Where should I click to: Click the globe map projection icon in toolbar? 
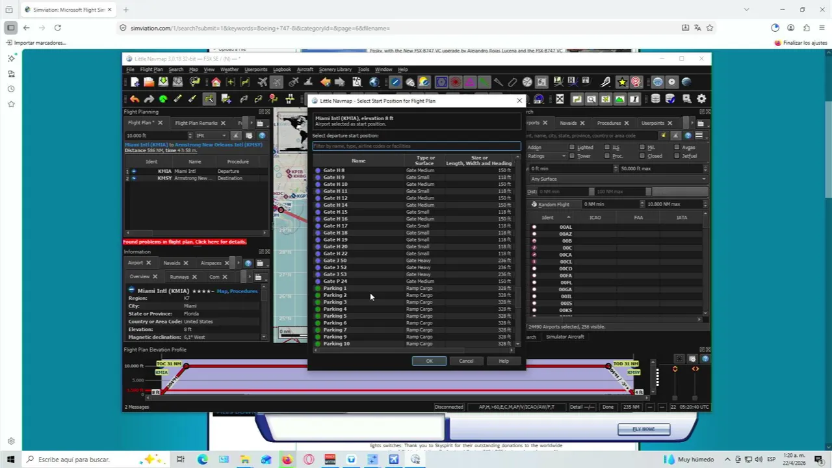374,82
